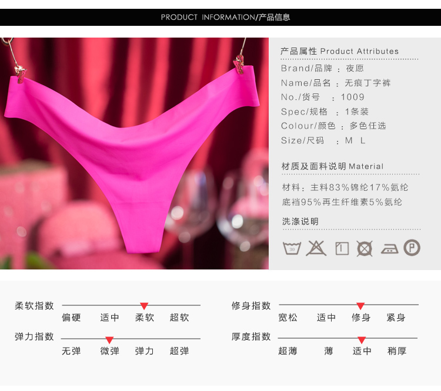441x391 pixels.
Task: Click the 修身指数 label
Action: tap(251, 306)
